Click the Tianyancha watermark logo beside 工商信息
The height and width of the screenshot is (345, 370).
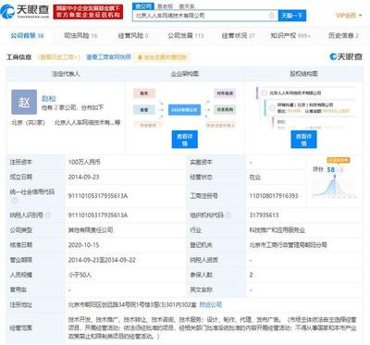click(346, 56)
